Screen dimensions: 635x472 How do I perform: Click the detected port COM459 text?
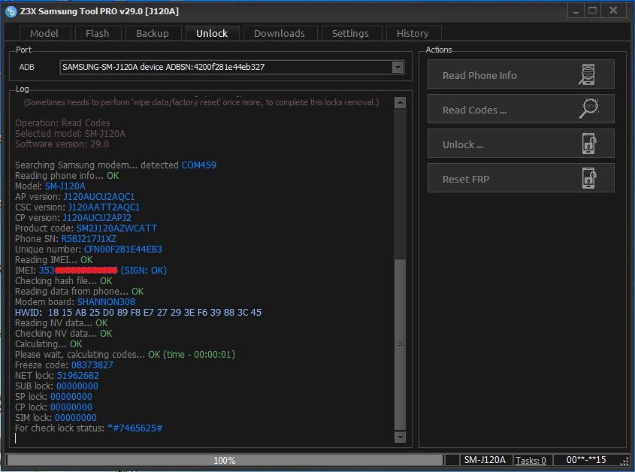pyautogui.click(x=199, y=165)
